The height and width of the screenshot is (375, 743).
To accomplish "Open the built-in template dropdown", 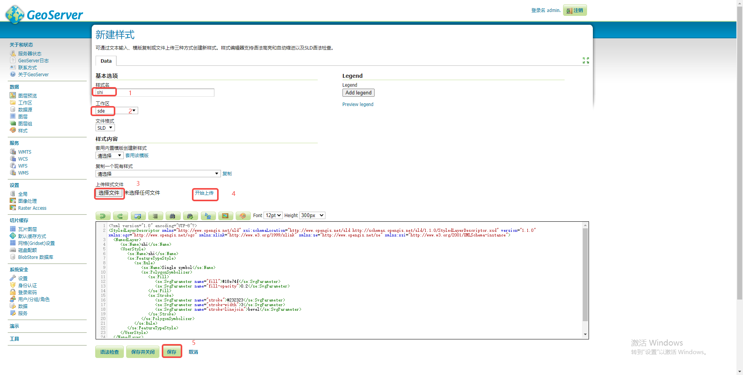I will pos(110,156).
